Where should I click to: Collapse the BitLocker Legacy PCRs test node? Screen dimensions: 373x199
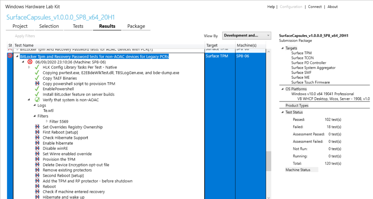(17, 56)
